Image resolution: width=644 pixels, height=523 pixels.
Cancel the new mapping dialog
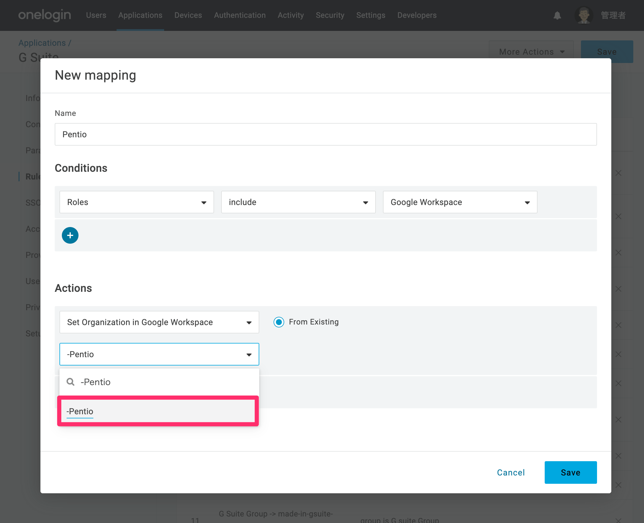click(x=511, y=472)
